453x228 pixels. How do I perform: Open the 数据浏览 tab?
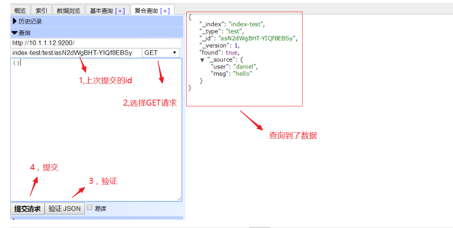tap(69, 10)
